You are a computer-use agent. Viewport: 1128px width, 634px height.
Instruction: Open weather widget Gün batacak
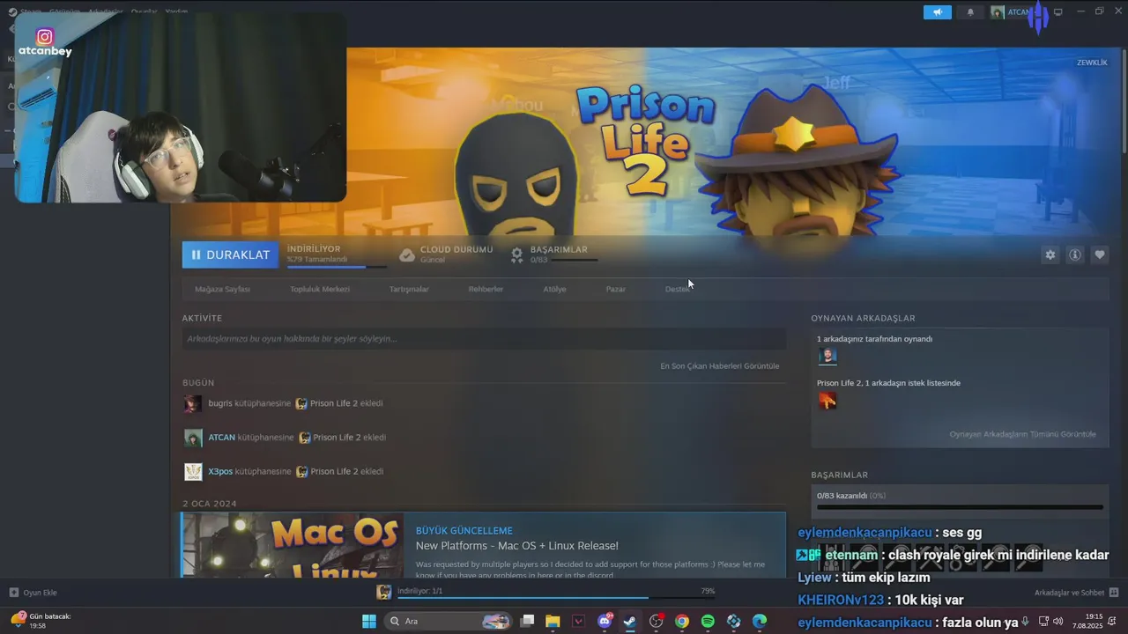tap(42, 621)
